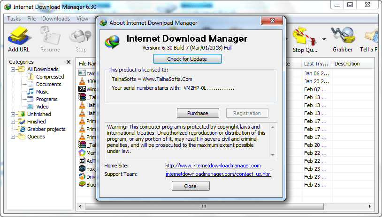Select the Documents category icon

(x=31, y=84)
